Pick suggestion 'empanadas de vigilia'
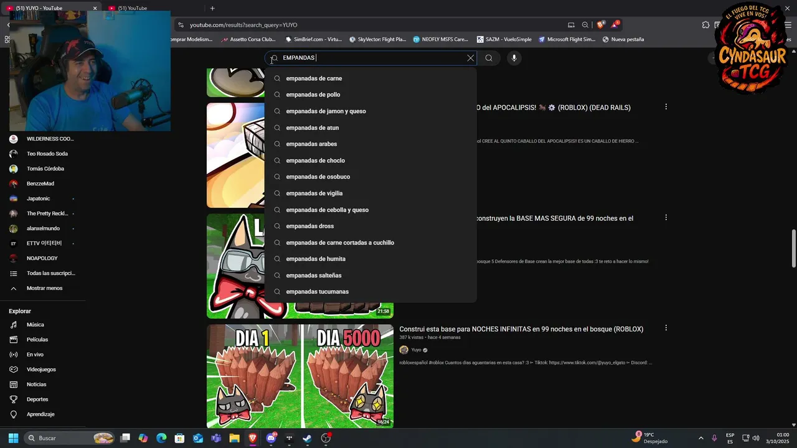797x448 pixels. (370, 194)
